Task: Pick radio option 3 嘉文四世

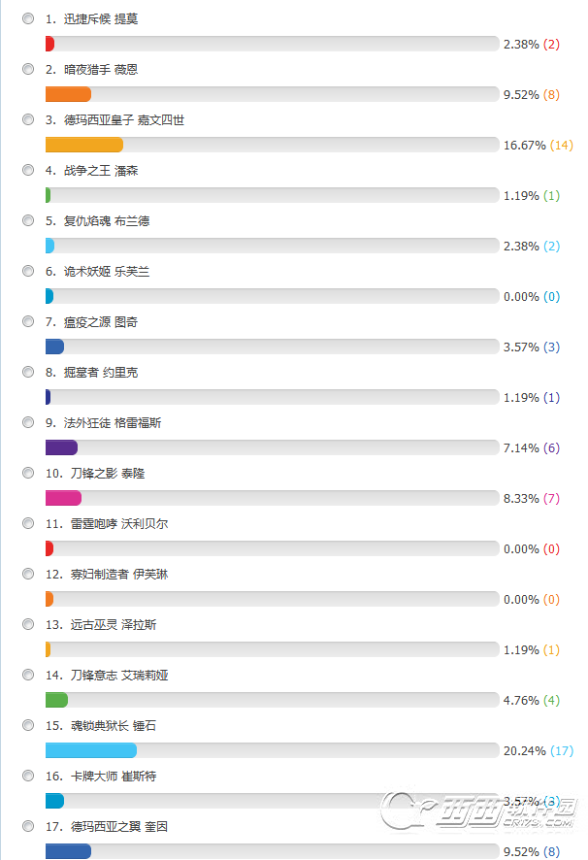Action: tap(28, 119)
